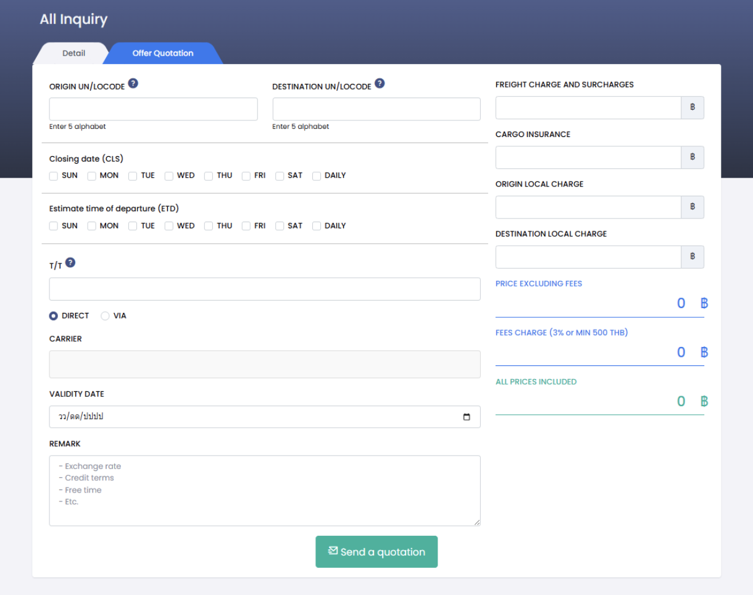Click the ALL PRICES INCLUDED label
The width and height of the screenshot is (753, 595).
[x=536, y=382]
